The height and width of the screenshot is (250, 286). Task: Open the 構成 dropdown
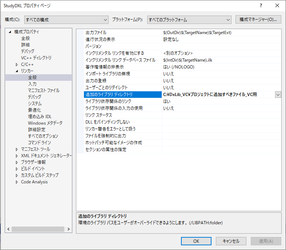(66, 20)
